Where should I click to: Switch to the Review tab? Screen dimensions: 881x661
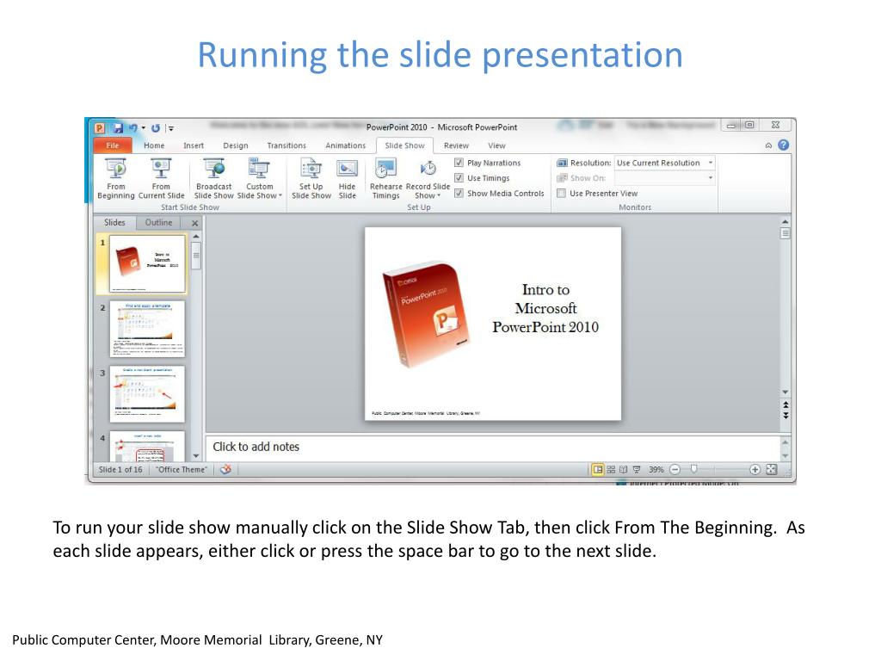(456, 145)
